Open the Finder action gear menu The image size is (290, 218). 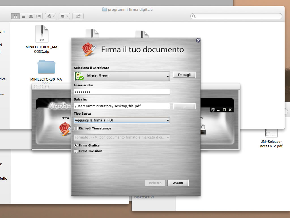click(50, 16)
